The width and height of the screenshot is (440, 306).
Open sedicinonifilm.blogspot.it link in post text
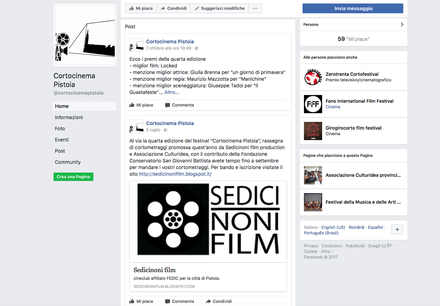175,174
